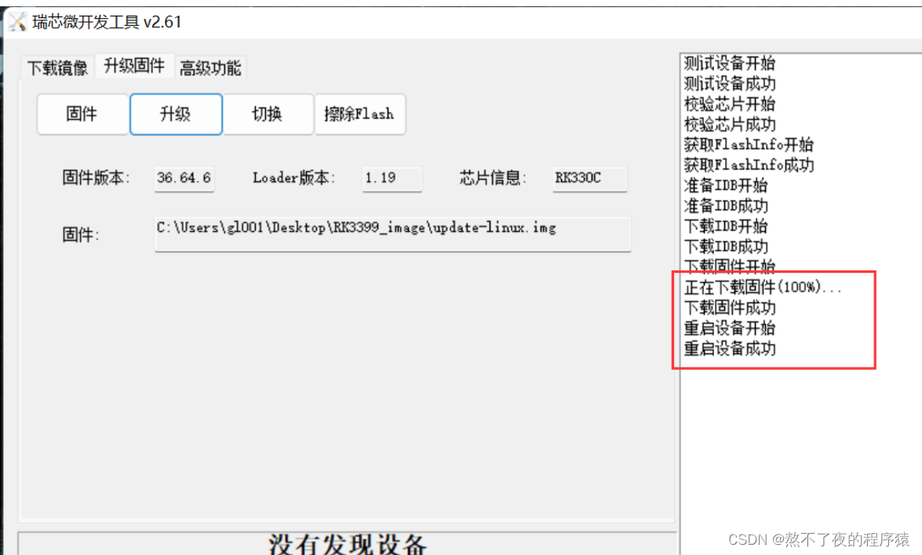Select the 高级功能 tab

[x=210, y=67]
